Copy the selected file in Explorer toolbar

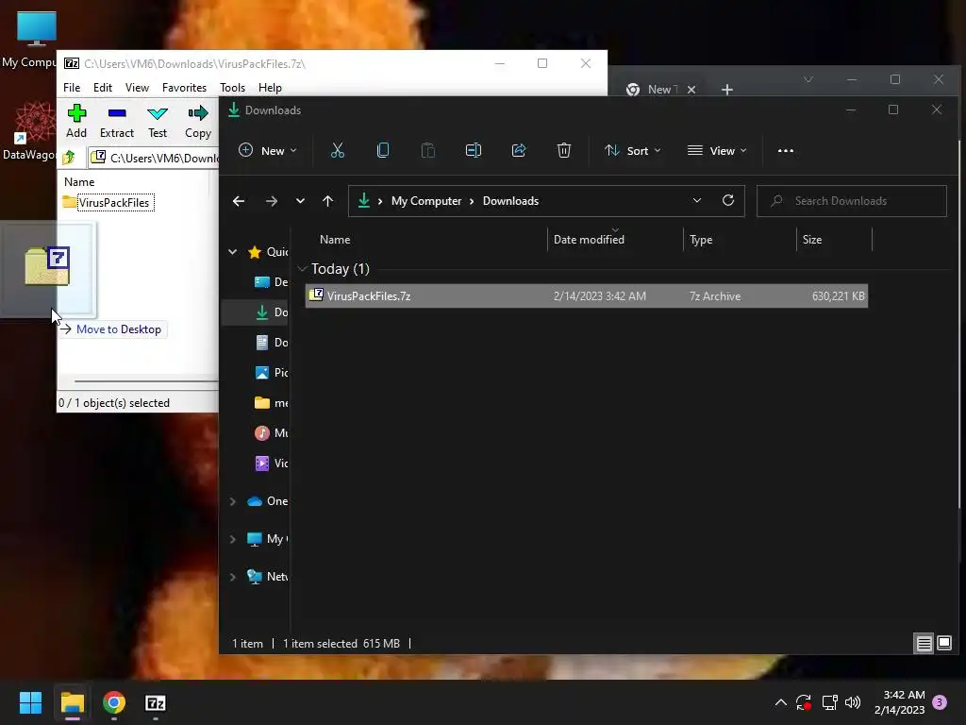(x=383, y=150)
